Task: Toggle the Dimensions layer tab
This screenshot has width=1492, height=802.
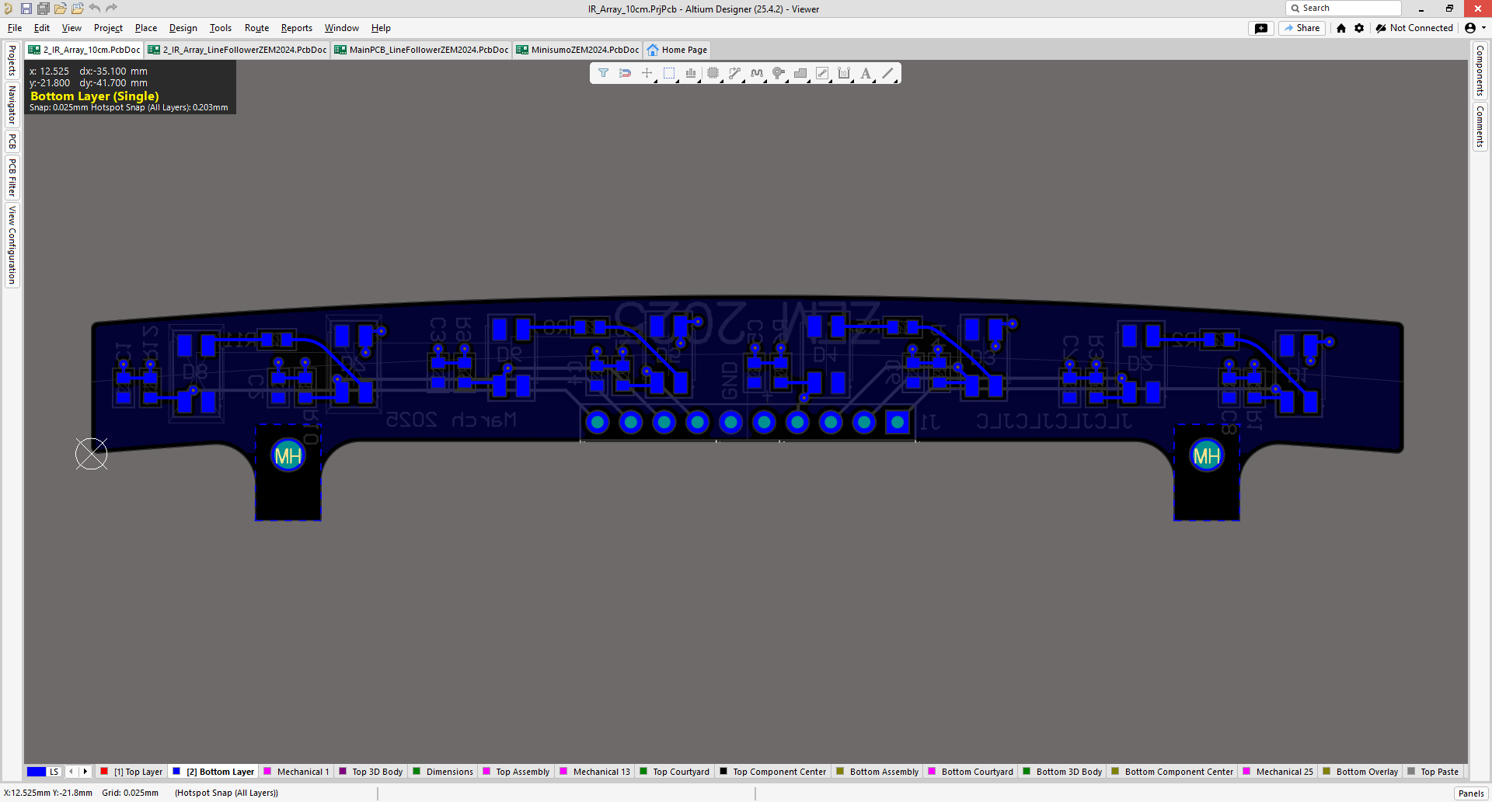Action: pyautogui.click(x=443, y=772)
